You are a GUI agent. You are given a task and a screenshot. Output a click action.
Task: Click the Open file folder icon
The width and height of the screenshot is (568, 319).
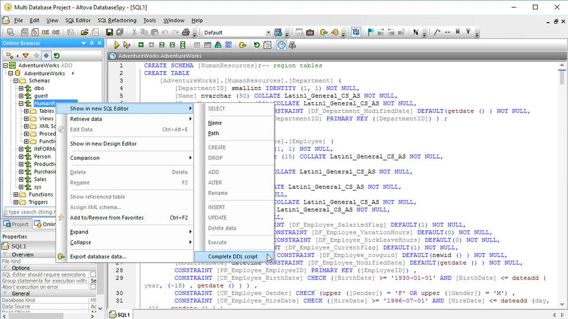pyautogui.click(x=85, y=32)
